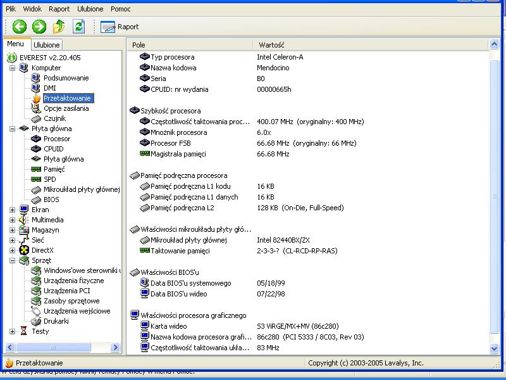This screenshot has width=506, height=380.
Task: Click scroll down arrow in details pane
Action: point(494,348)
